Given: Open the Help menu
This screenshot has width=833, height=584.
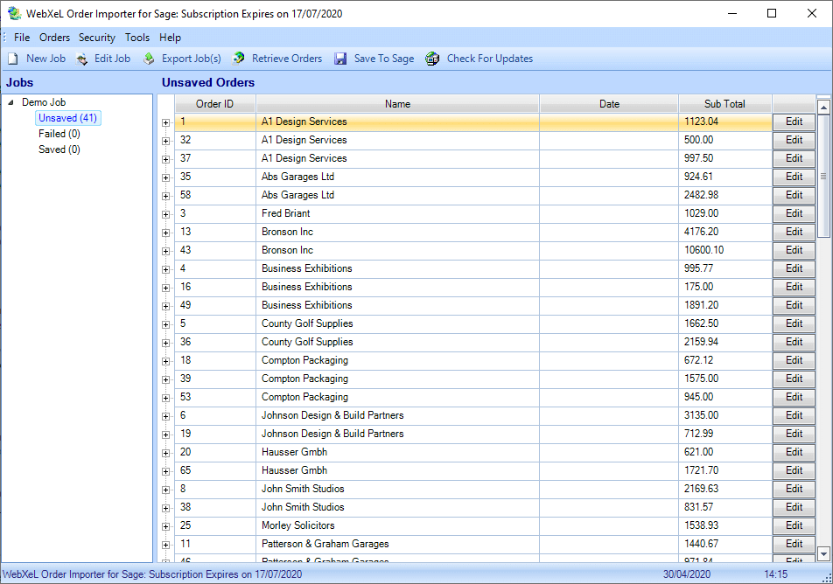Looking at the screenshot, I should (x=170, y=38).
